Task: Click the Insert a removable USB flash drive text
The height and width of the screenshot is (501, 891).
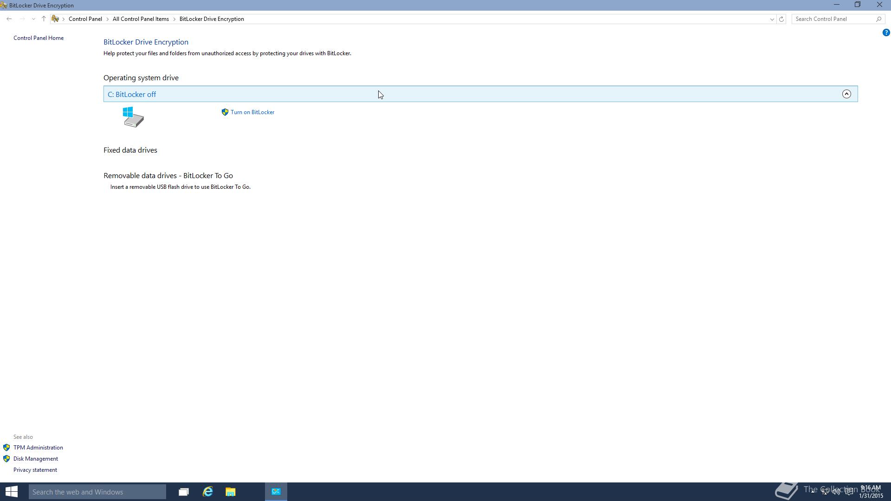Action: 181,187
